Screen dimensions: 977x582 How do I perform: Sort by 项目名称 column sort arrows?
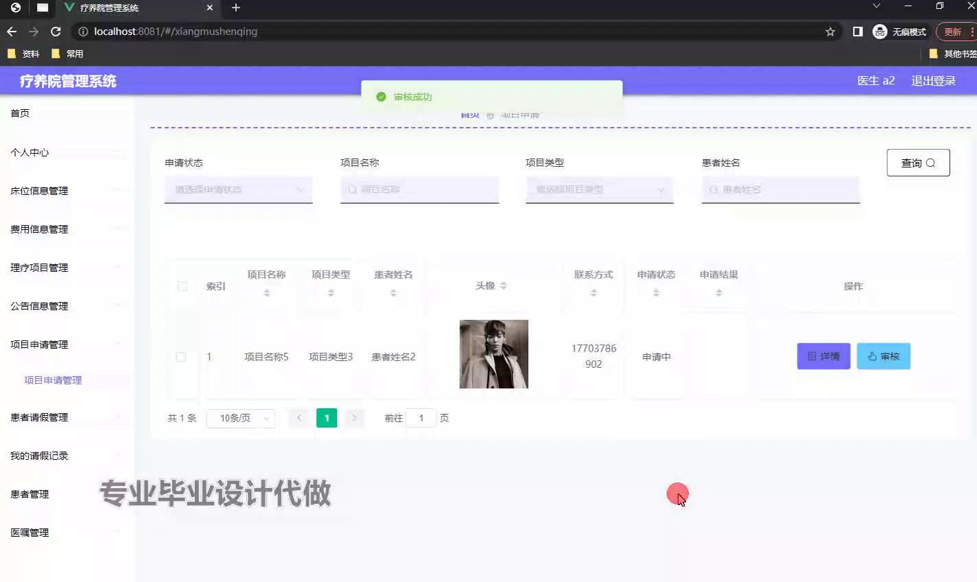pyautogui.click(x=267, y=293)
